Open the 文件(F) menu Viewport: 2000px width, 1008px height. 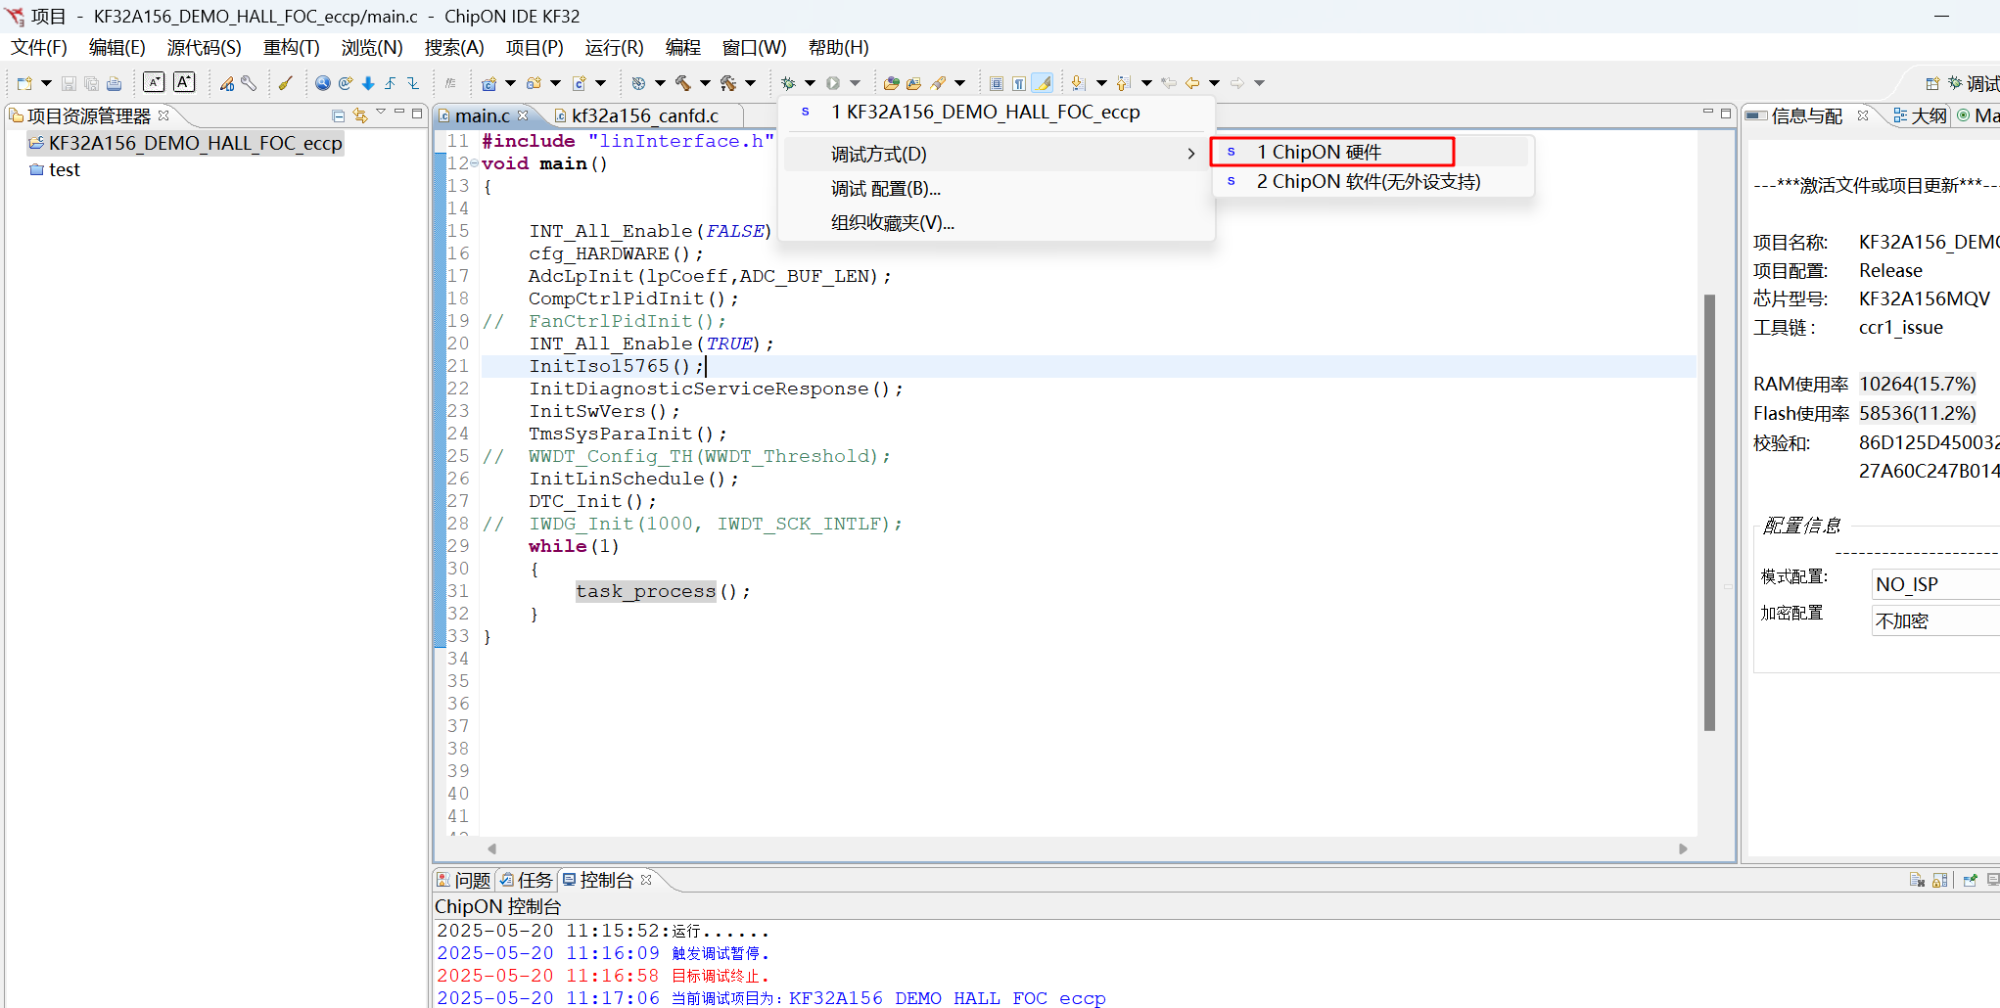tap(39, 48)
